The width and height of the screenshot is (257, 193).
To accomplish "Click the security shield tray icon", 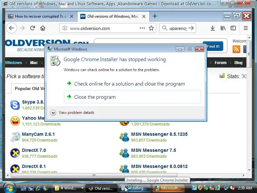I will tap(200, 188).
